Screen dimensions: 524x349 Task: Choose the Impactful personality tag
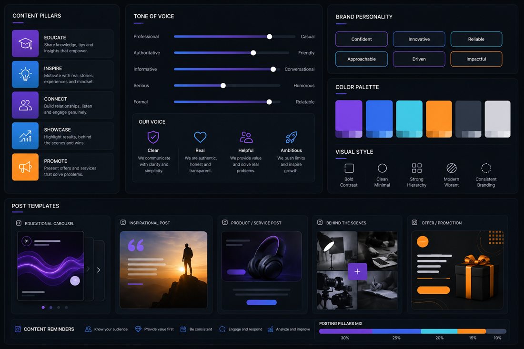coord(476,59)
